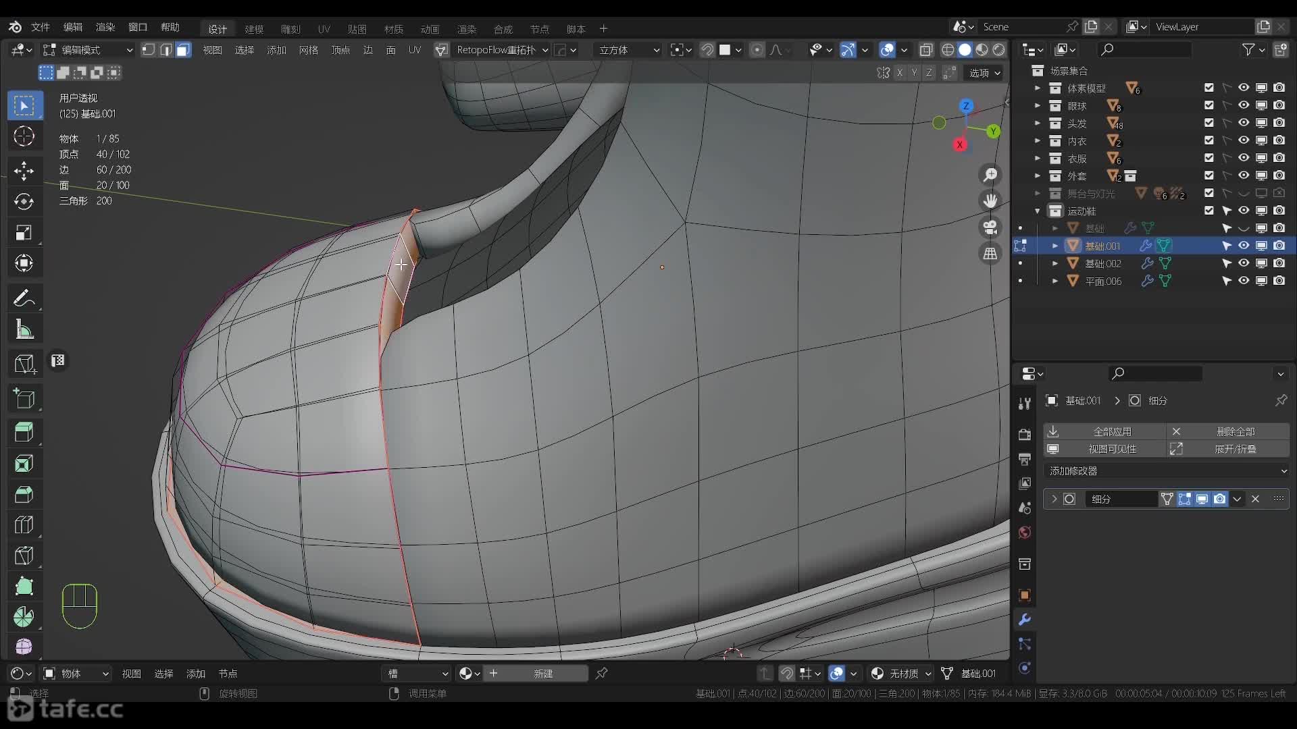Click the zoom viewport magnifier icon
Viewport: 1297px width, 729px height.
(990, 175)
